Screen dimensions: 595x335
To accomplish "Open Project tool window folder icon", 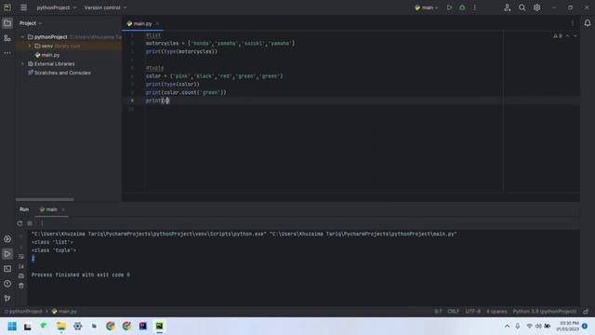I will [x=7, y=23].
